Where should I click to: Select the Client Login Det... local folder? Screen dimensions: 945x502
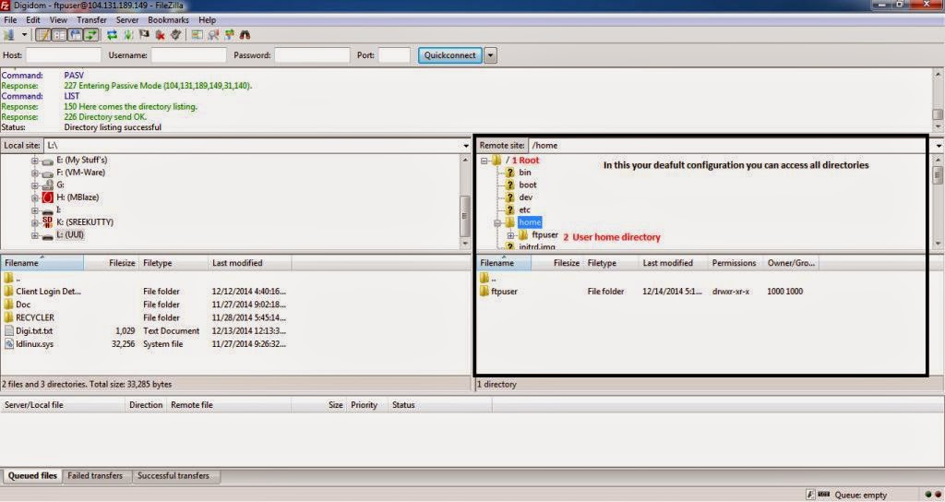[48, 291]
